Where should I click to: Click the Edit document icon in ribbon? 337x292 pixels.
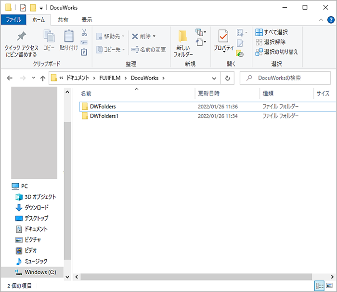(x=240, y=43)
